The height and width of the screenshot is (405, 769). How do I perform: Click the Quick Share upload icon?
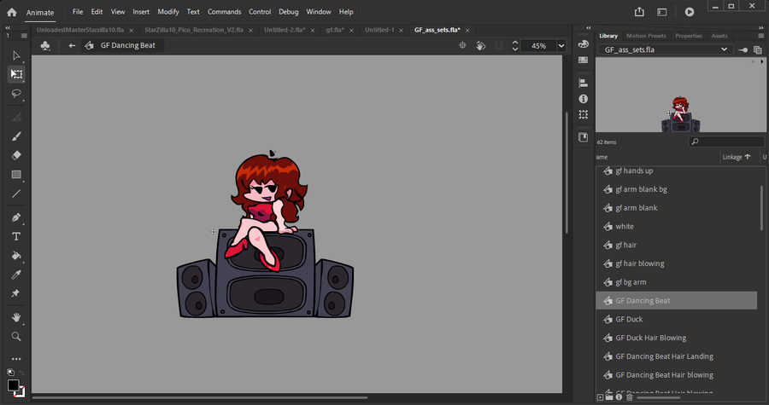pos(639,12)
